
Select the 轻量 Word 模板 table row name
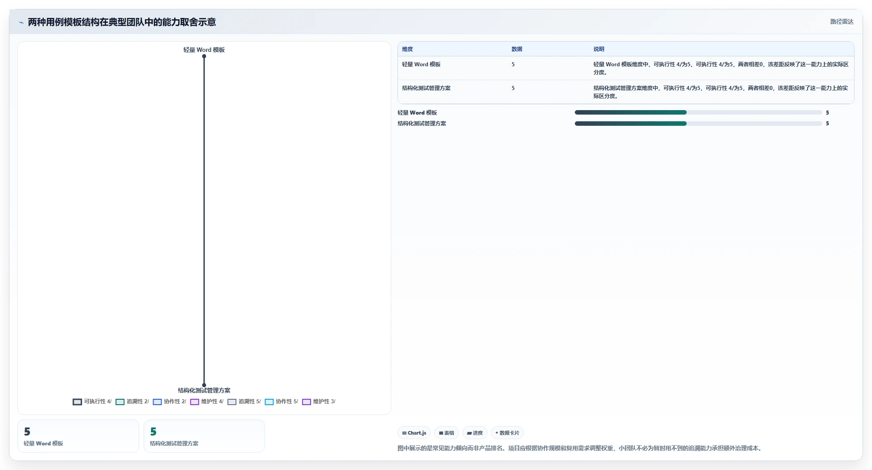[421, 64]
